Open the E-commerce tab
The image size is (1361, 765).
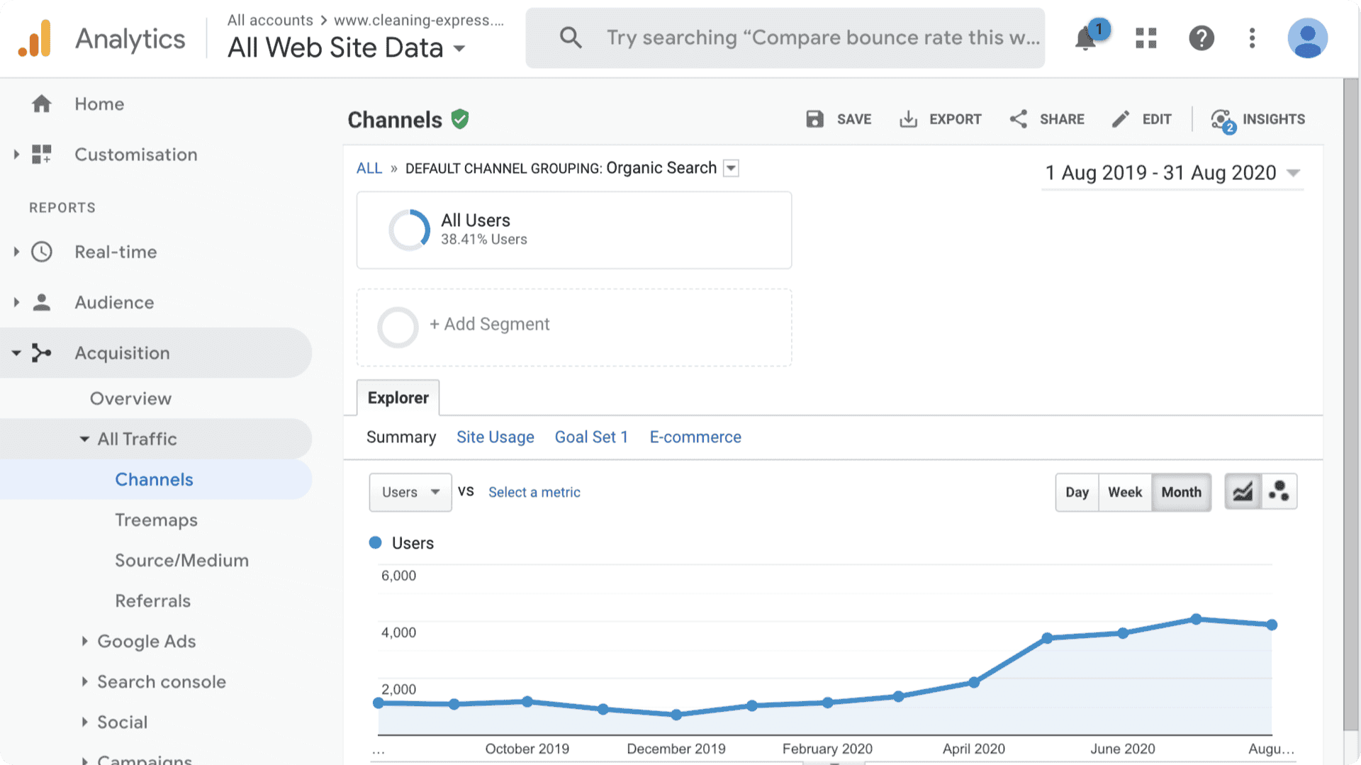tap(695, 437)
